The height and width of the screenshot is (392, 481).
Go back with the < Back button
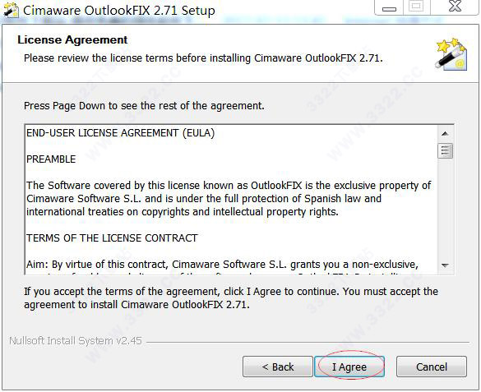point(278,367)
